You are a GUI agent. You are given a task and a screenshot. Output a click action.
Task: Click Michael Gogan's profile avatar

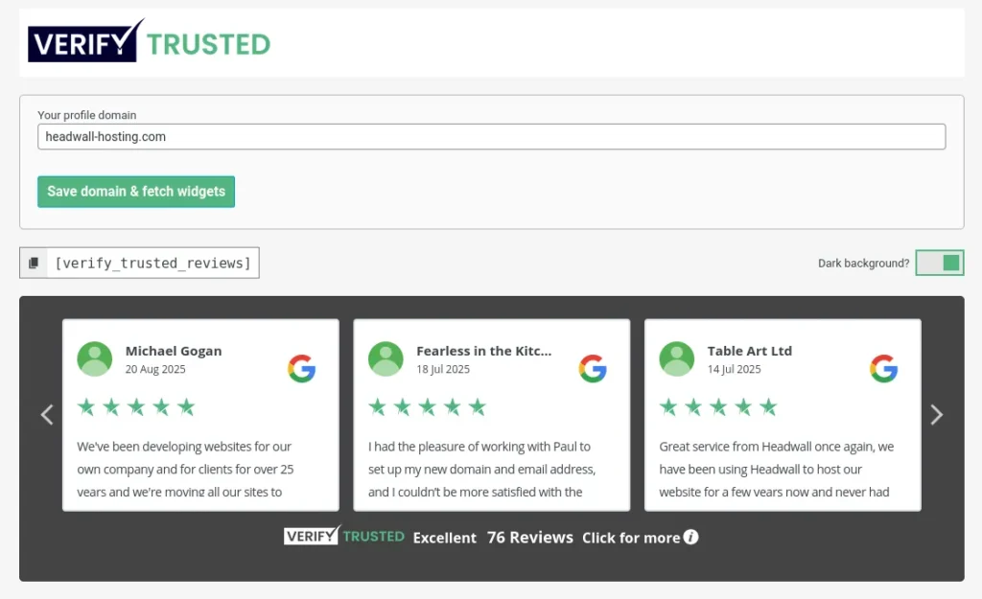point(94,358)
